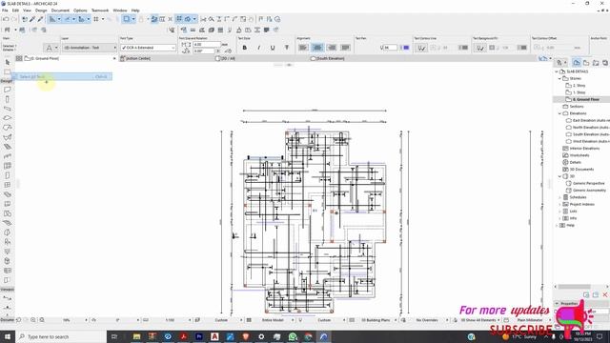
Task: Click the taskbar search box
Action: [x=61, y=336]
